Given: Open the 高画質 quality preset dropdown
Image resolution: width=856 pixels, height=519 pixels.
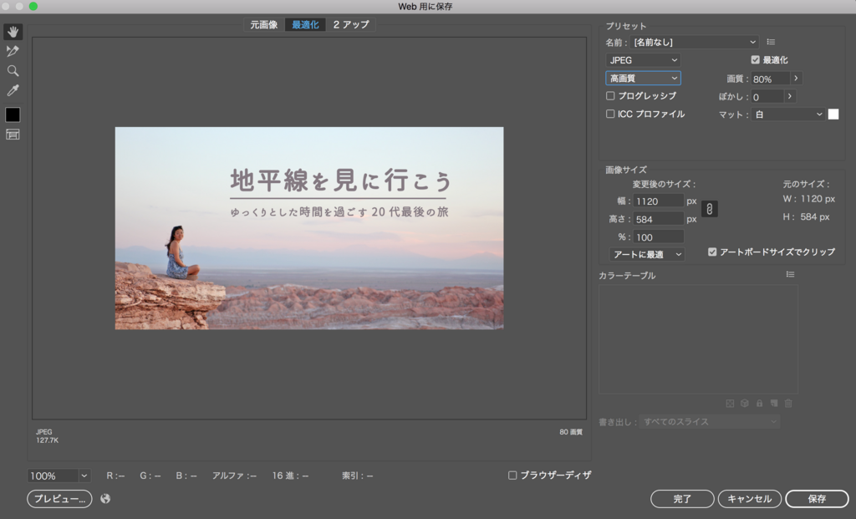Looking at the screenshot, I should tap(643, 78).
